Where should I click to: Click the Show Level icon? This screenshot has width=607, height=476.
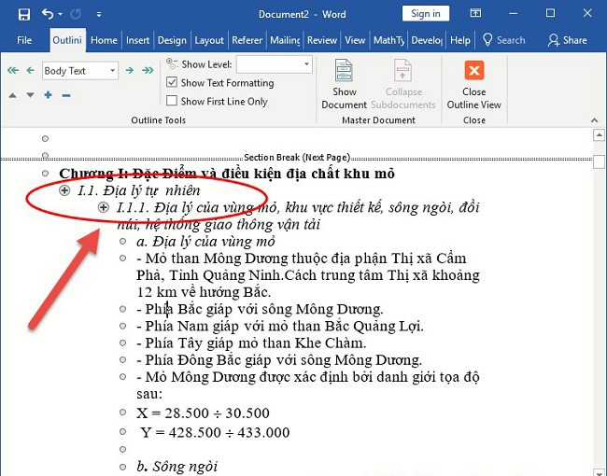click(x=172, y=63)
